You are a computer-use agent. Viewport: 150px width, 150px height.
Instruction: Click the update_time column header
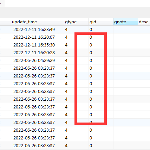click(x=38, y=22)
